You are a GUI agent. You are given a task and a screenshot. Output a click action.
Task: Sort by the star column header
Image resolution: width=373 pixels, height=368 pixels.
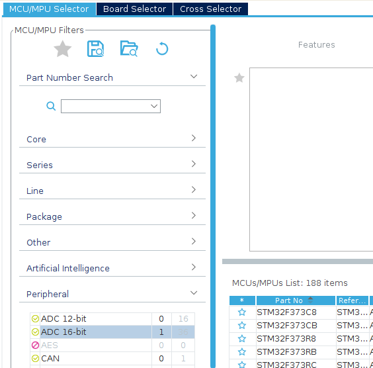tap(242, 300)
